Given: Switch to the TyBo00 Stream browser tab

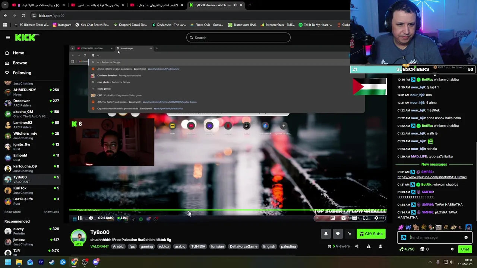Looking at the screenshot, I should coord(215,5).
